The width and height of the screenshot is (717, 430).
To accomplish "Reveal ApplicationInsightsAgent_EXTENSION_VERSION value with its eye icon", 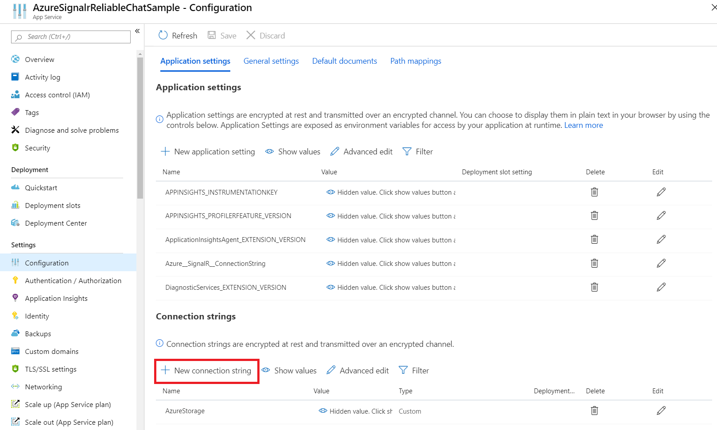I will pyautogui.click(x=330, y=239).
